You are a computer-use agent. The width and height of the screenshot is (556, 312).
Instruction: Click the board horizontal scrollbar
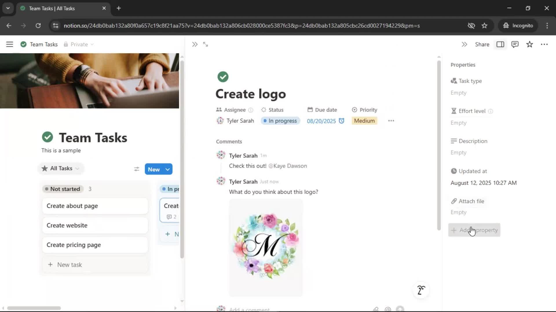pos(34,308)
